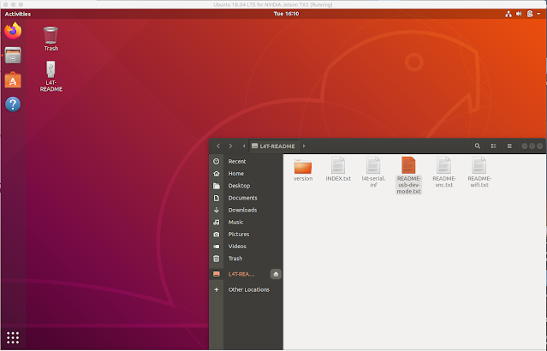
Task: Open the Files app in the dock
Action: [x=13, y=56]
